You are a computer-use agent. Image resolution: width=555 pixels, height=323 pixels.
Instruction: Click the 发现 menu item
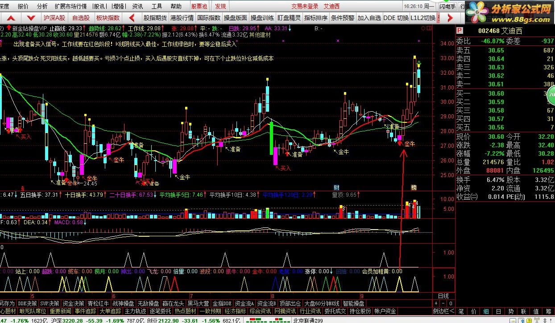point(220,6)
